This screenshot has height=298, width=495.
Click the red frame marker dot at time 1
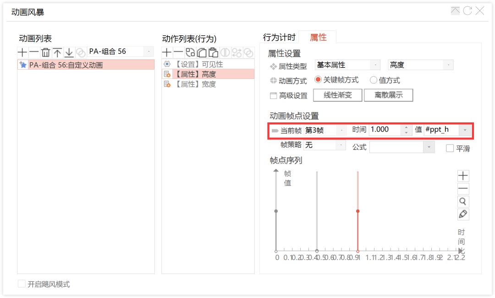click(x=357, y=211)
